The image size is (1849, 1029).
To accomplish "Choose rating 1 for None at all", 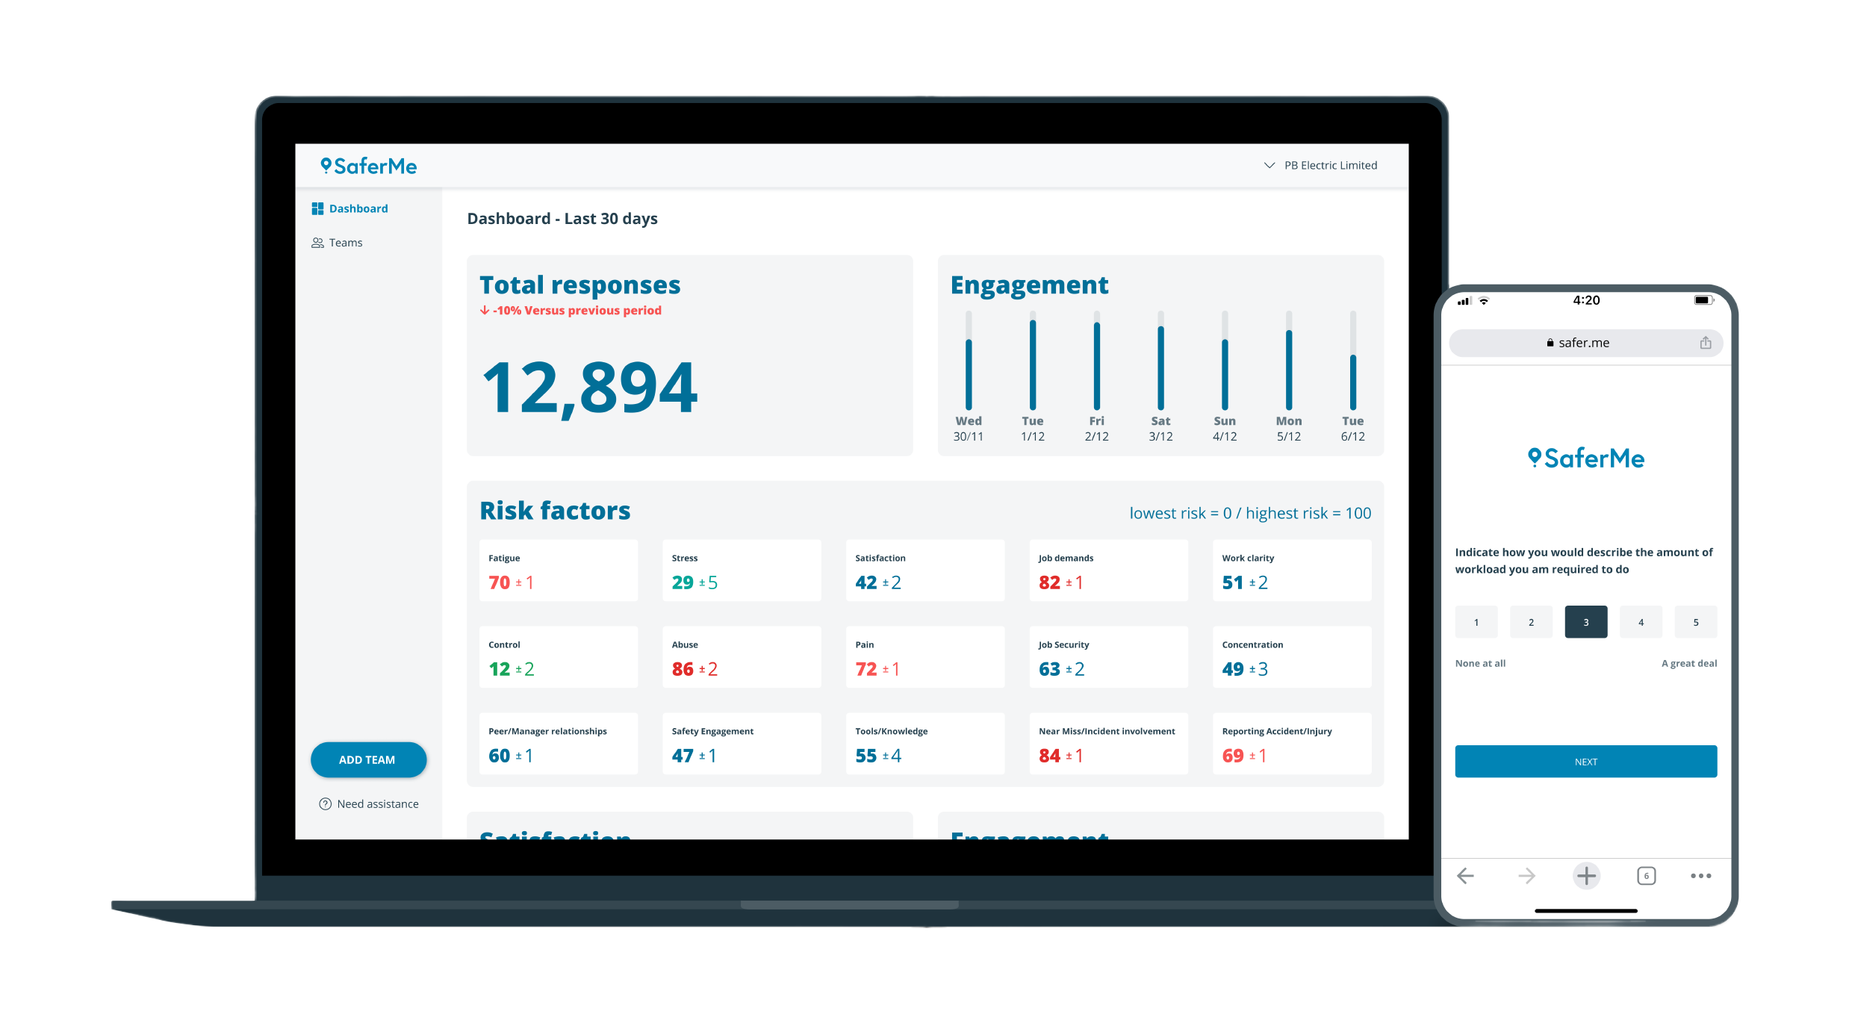I will pos(1476,621).
